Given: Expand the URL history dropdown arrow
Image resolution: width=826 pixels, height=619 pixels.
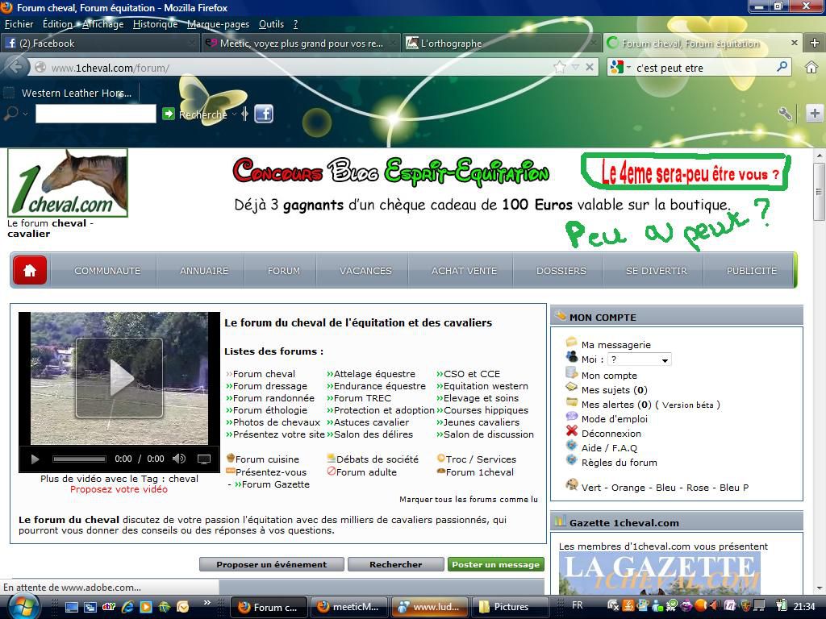Looking at the screenshot, I should tap(576, 68).
